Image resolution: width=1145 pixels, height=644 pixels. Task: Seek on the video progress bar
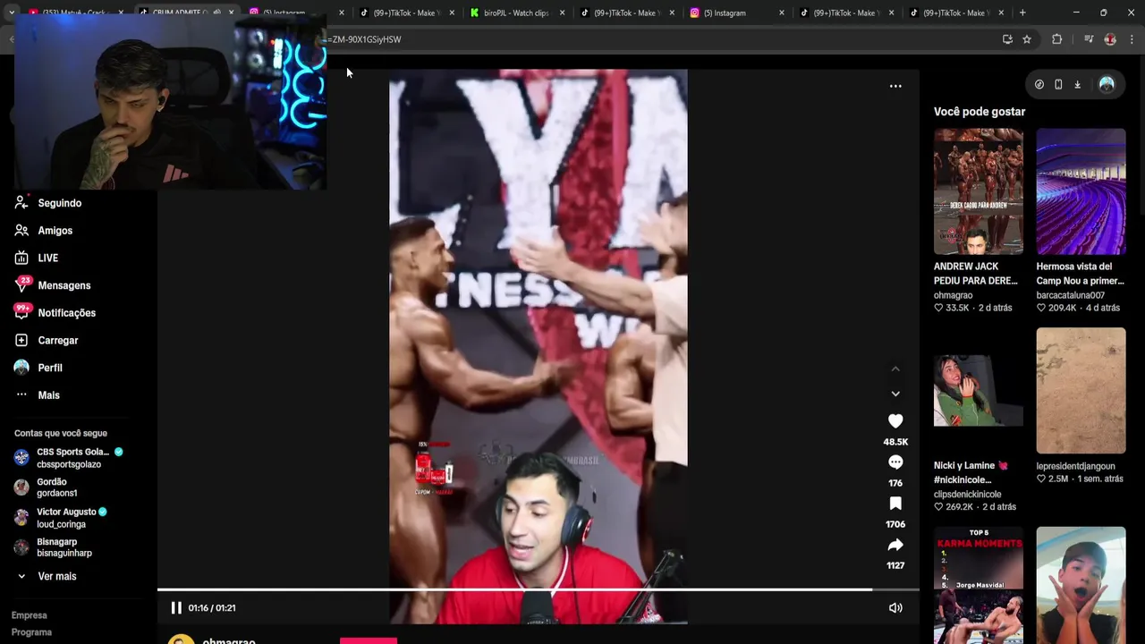538,589
